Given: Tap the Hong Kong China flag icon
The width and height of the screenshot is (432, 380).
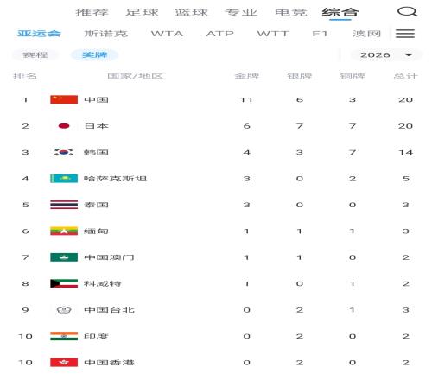Looking at the screenshot, I should pos(64,363).
